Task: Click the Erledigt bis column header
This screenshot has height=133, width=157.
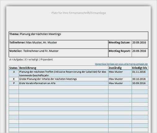Action: 140,68
